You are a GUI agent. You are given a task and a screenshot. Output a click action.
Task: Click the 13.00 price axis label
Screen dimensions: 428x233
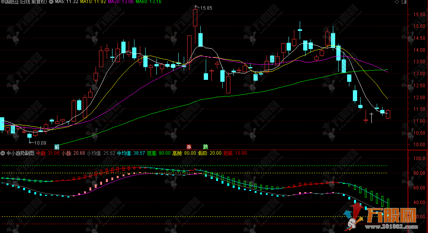[x=419, y=74]
